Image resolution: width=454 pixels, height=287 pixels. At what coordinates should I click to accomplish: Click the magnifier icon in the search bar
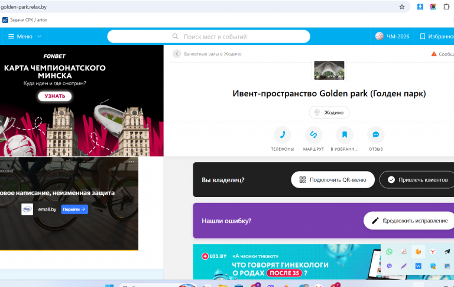coord(175,37)
